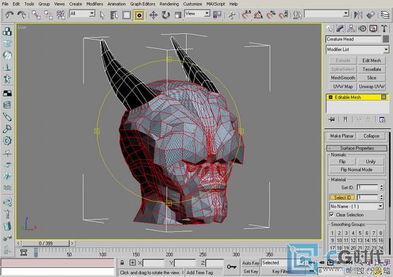Screen dimensions: 393x277
Task: Open the Graph Editors menu
Action: pyautogui.click(x=142, y=4)
